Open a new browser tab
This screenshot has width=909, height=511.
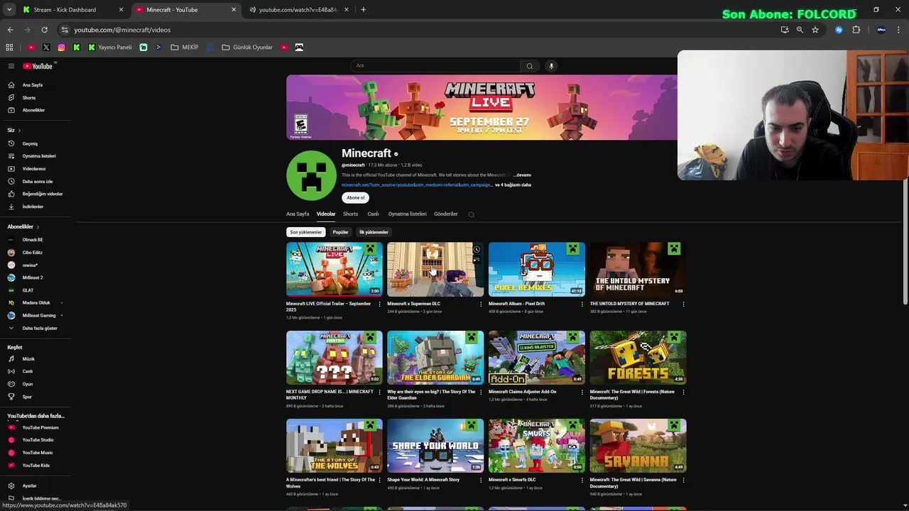click(x=364, y=10)
